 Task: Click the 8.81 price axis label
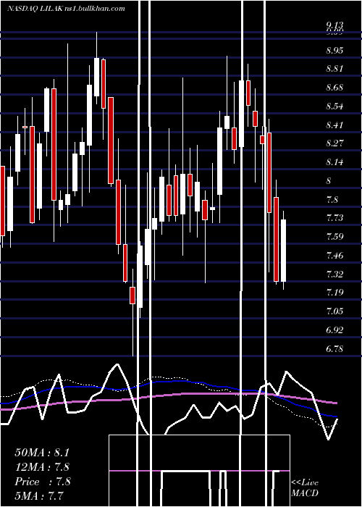[x=334, y=69]
